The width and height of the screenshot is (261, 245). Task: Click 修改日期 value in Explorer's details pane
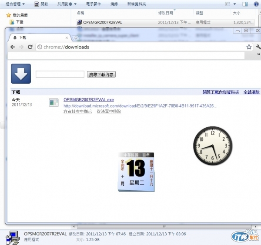[x=106, y=234]
